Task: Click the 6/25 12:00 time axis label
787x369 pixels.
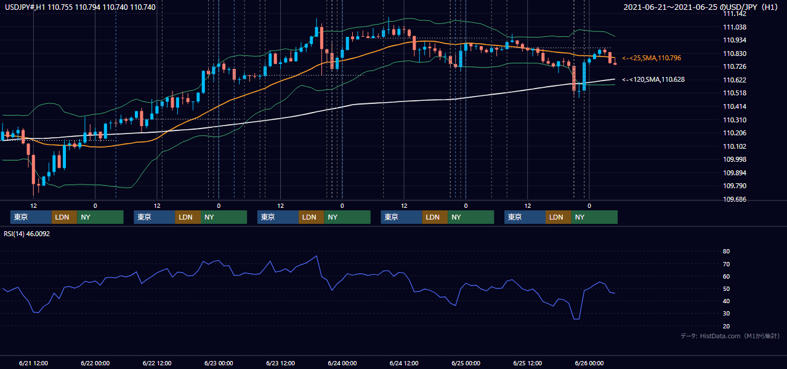Action: point(527,363)
